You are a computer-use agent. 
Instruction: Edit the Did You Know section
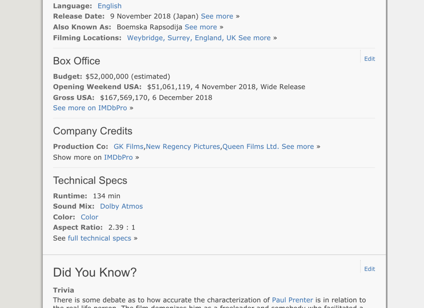[x=369, y=269]
